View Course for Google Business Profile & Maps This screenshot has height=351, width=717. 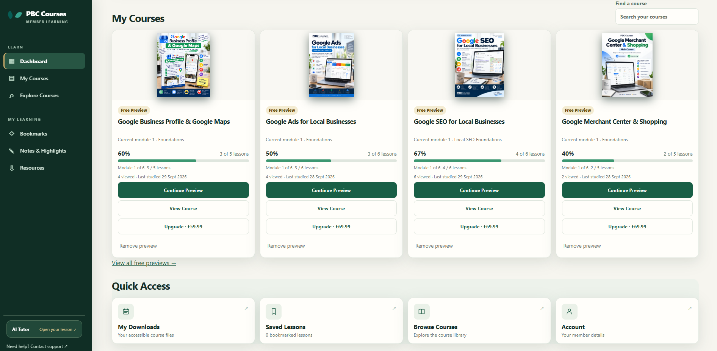183,208
